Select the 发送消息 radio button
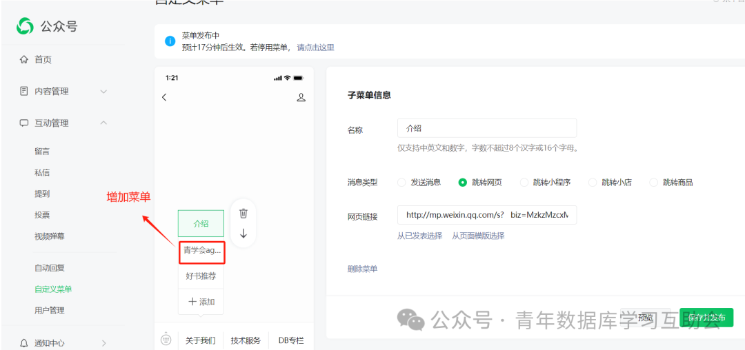Viewport: 745px width, 350px height. point(401,183)
